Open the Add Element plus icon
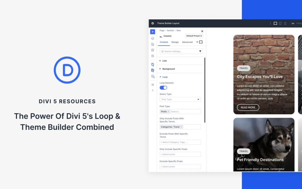Screen dimensions: 302x189 152,32
